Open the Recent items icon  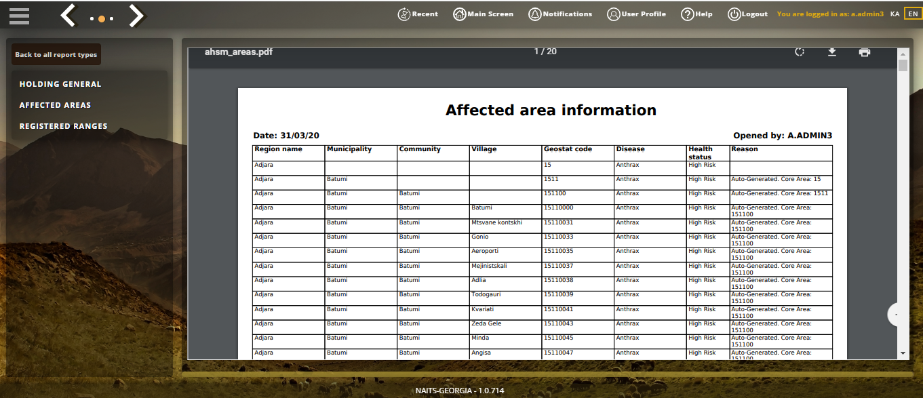418,14
